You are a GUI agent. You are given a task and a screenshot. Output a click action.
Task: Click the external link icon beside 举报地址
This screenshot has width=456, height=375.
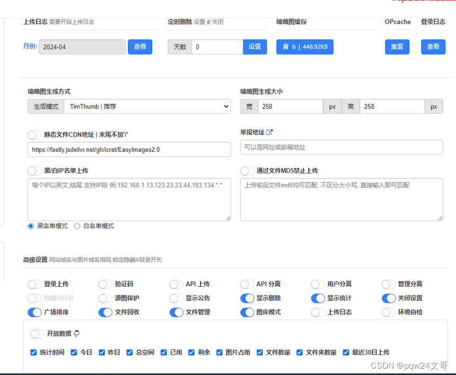[x=270, y=132]
